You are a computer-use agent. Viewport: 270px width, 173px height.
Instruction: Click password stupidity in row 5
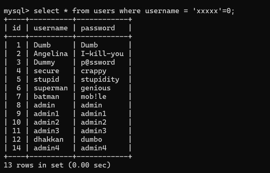point(100,80)
